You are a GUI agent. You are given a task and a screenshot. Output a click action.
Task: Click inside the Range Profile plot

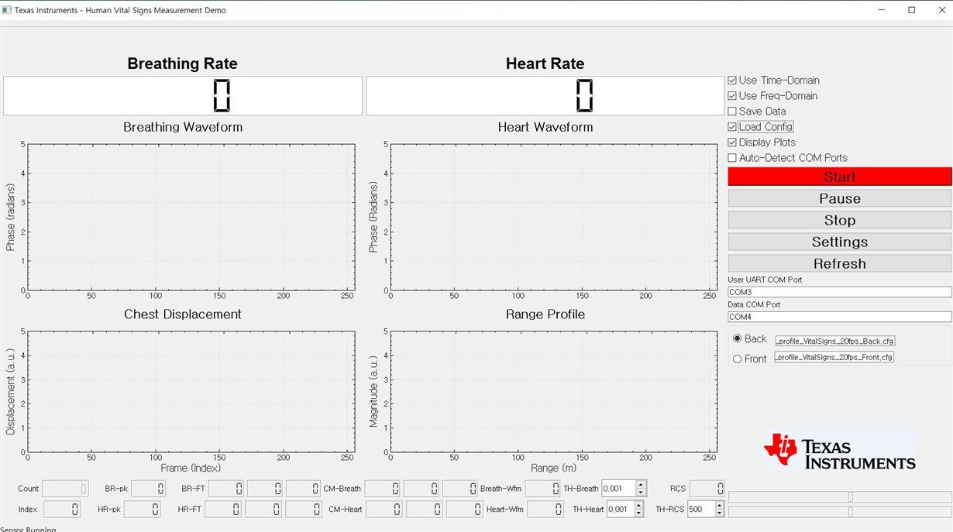554,391
